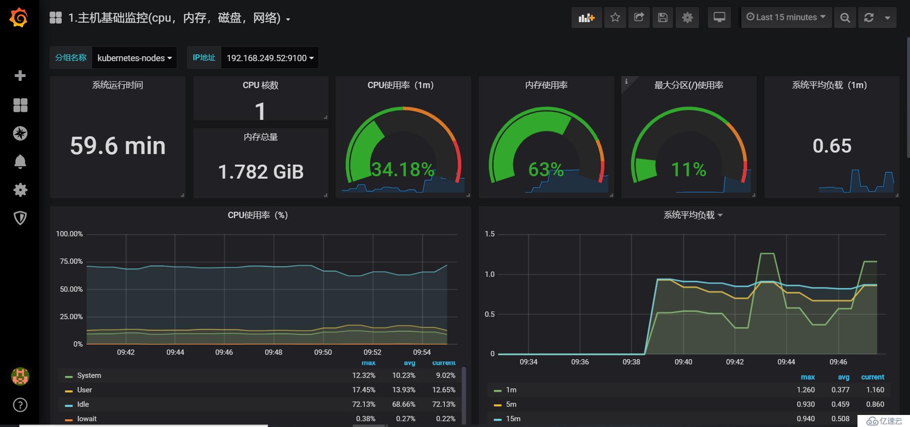Open the Create plus menu in sidebar
This screenshot has height=427, width=910.
(x=20, y=76)
